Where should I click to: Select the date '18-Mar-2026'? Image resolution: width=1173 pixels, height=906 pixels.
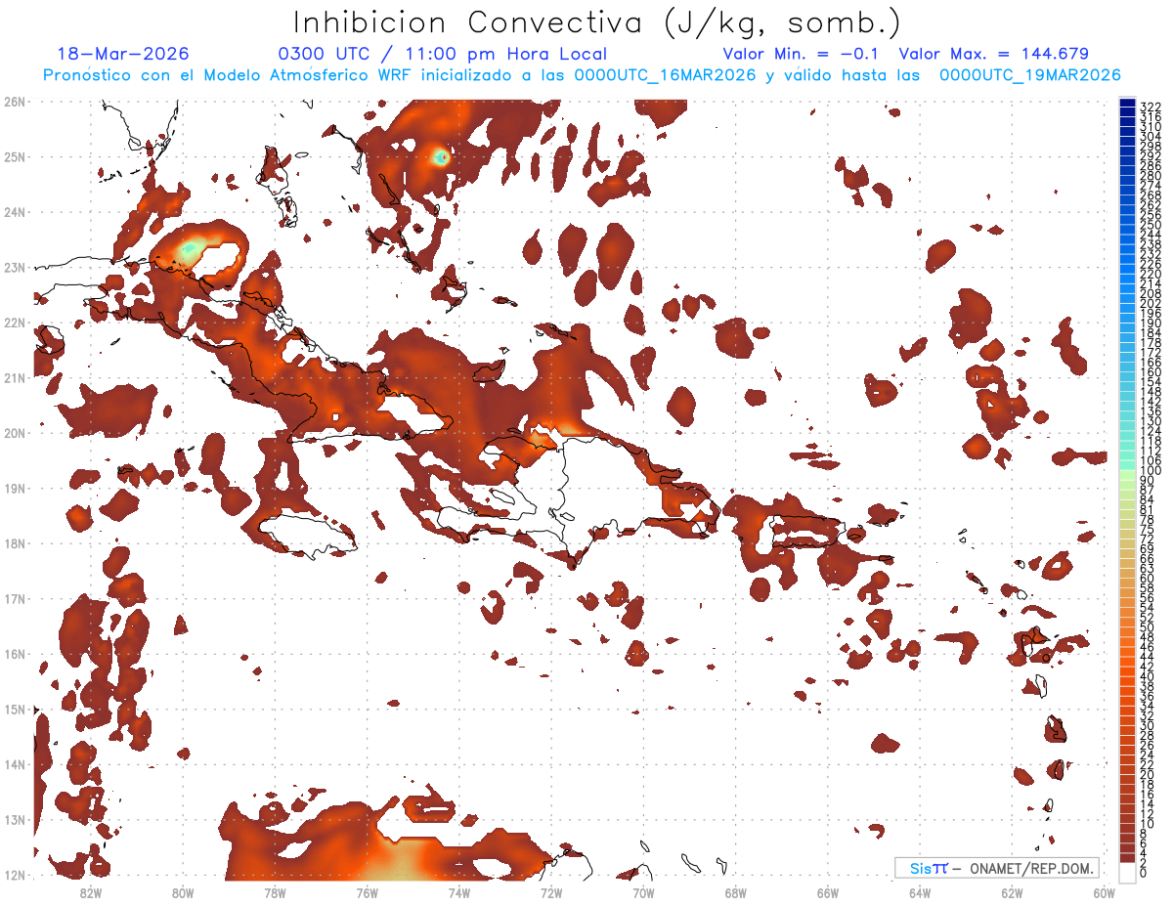(x=123, y=54)
